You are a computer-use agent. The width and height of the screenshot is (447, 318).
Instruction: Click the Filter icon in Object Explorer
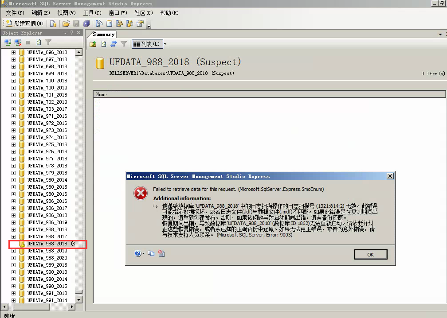[x=48, y=43]
